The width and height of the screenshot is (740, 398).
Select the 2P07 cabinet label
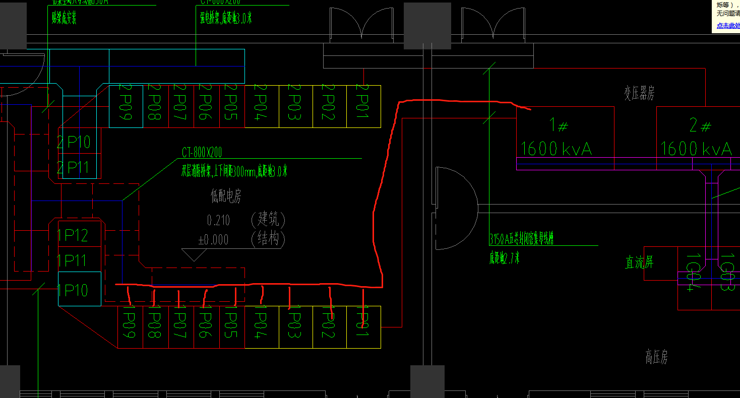click(179, 103)
